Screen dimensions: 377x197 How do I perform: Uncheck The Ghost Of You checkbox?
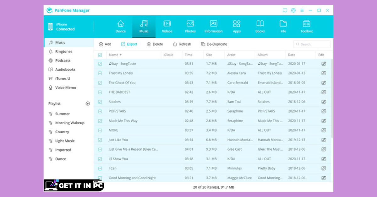tap(100, 83)
